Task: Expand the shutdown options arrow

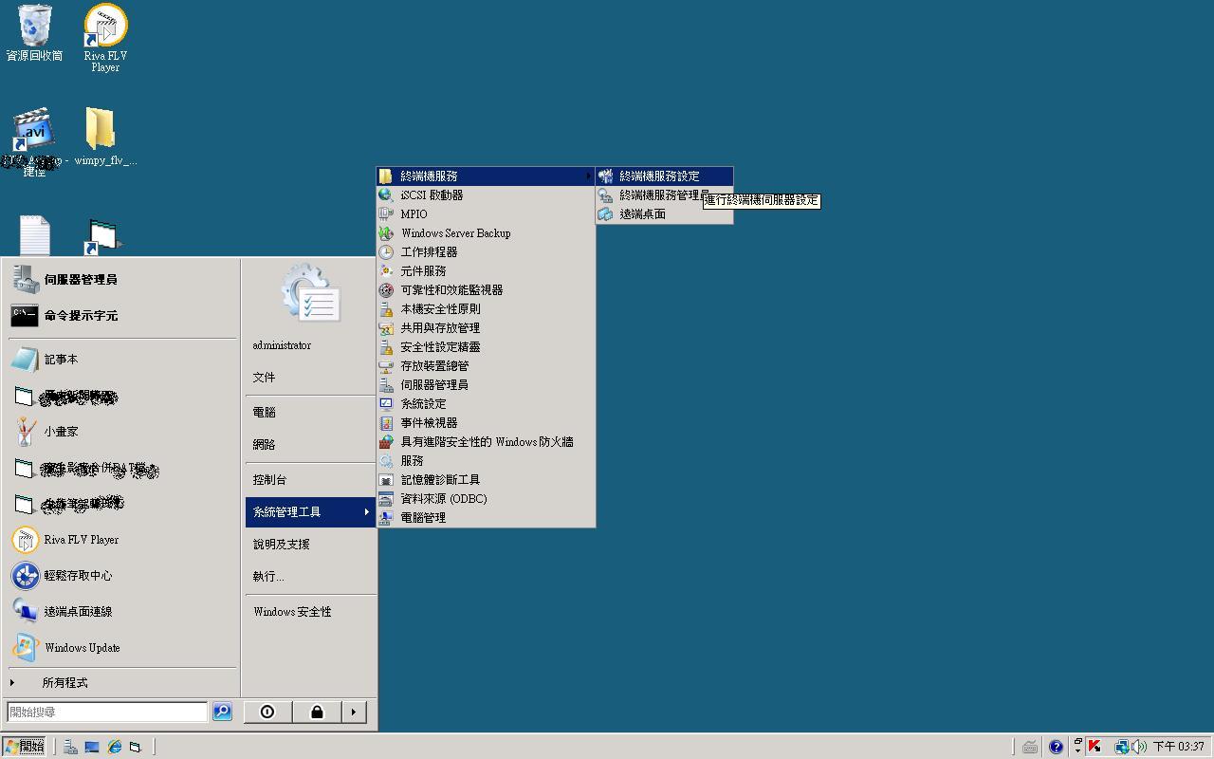Action: tap(354, 712)
